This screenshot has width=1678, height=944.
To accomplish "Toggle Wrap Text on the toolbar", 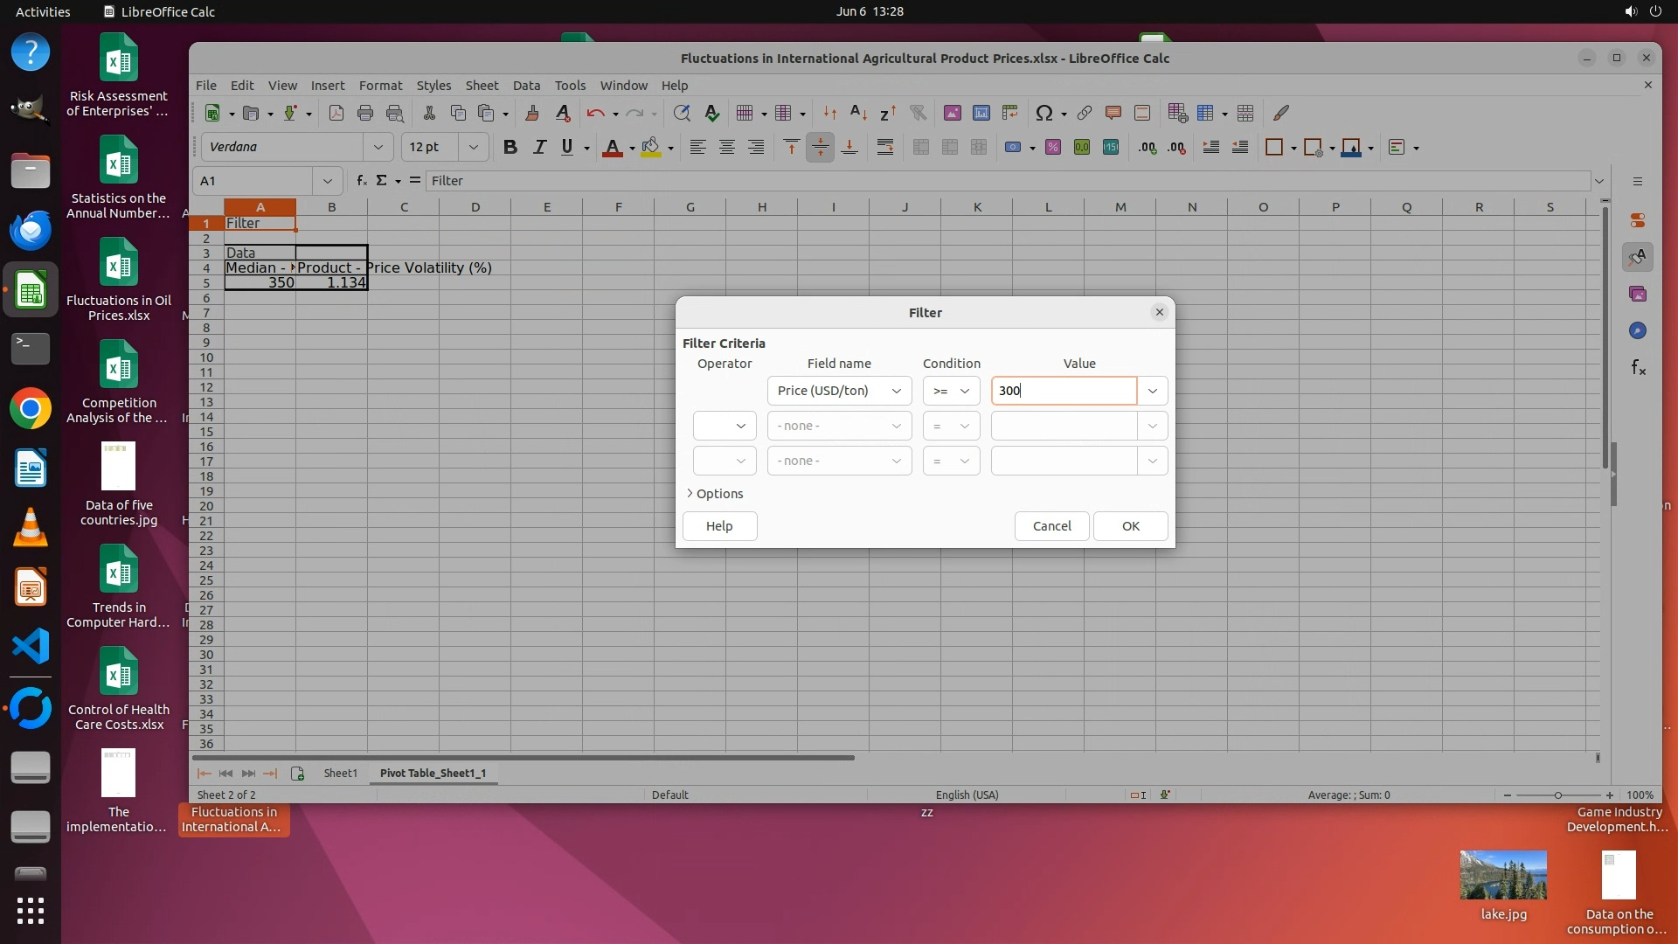I will (885, 147).
